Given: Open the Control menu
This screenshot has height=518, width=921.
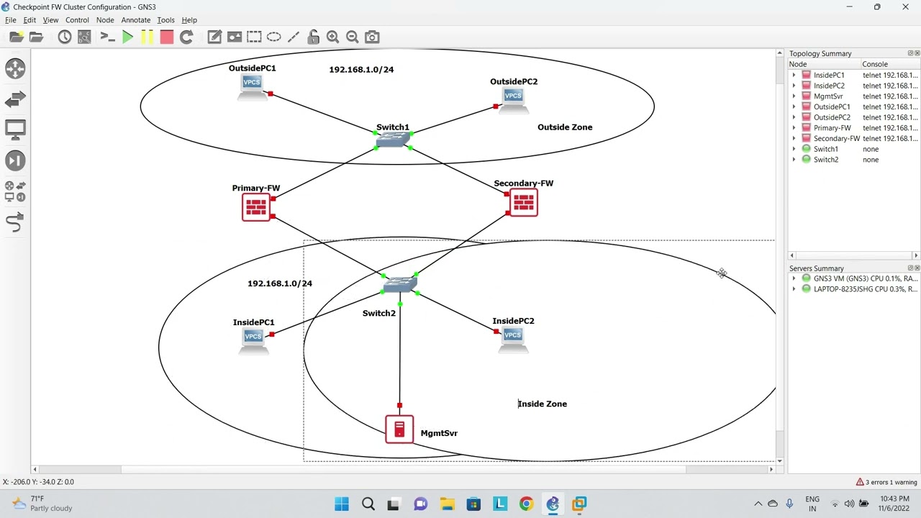Looking at the screenshot, I should [77, 20].
